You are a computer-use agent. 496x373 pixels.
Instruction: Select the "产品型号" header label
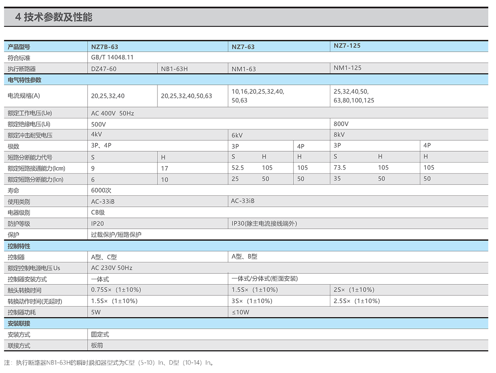(19, 47)
